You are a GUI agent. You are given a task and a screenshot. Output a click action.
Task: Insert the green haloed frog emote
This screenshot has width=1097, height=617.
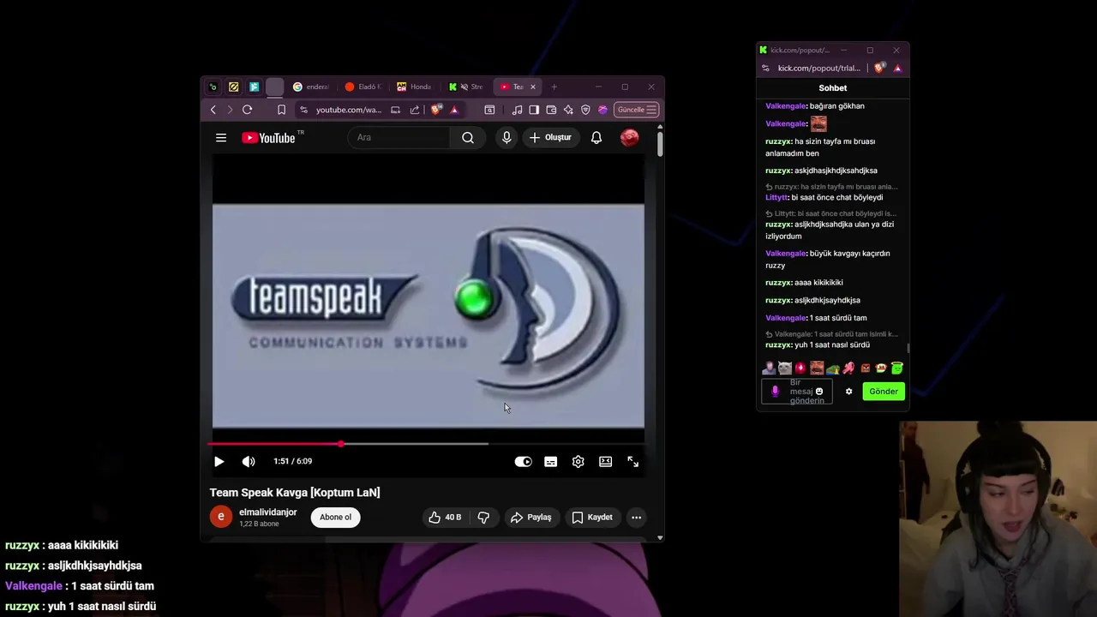[897, 368]
